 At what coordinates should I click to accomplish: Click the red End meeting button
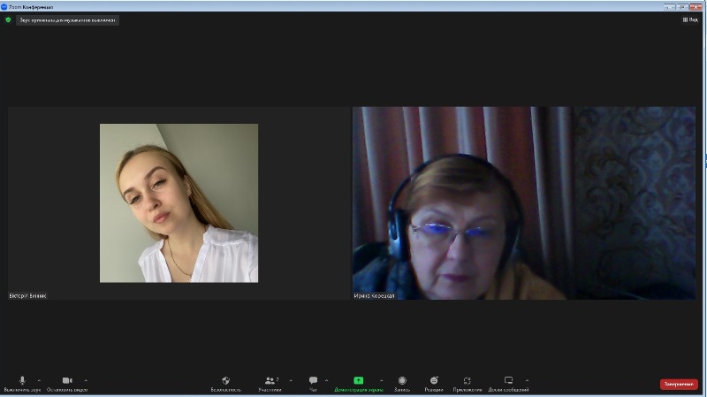[x=679, y=384]
